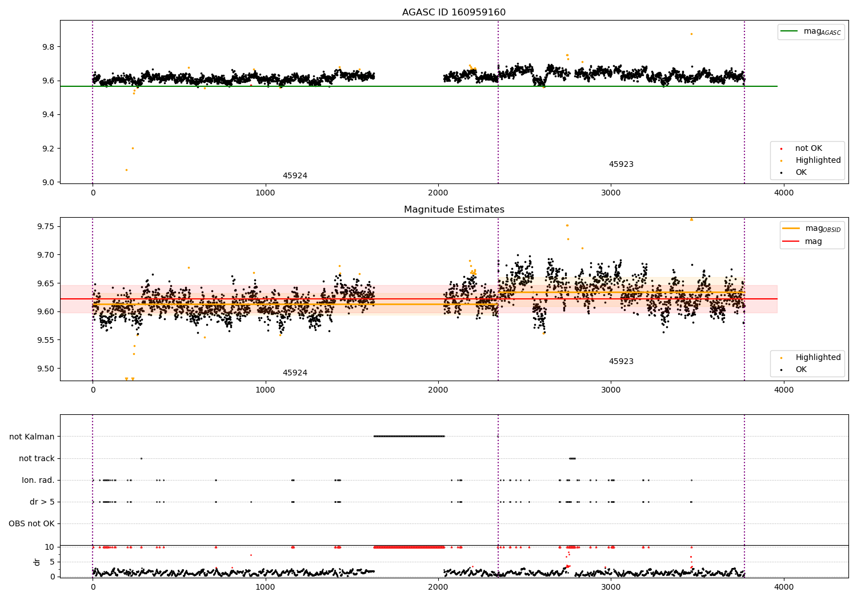Click the 2000 x-tick under the top plot
Viewport: 857px width, 600px height.
click(438, 193)
